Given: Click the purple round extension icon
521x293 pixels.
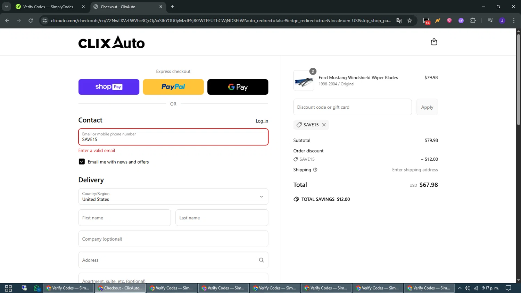Looking at the screenshot, I should click(x=461, y=20).
